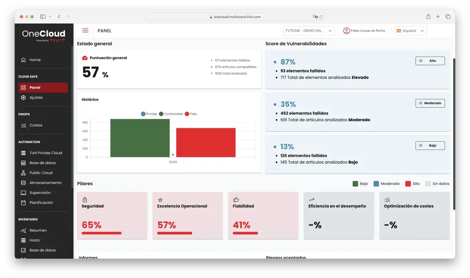Click the Safari sidebar toggle icon
This screenshot has width=470, height=278.
(43, 17)
